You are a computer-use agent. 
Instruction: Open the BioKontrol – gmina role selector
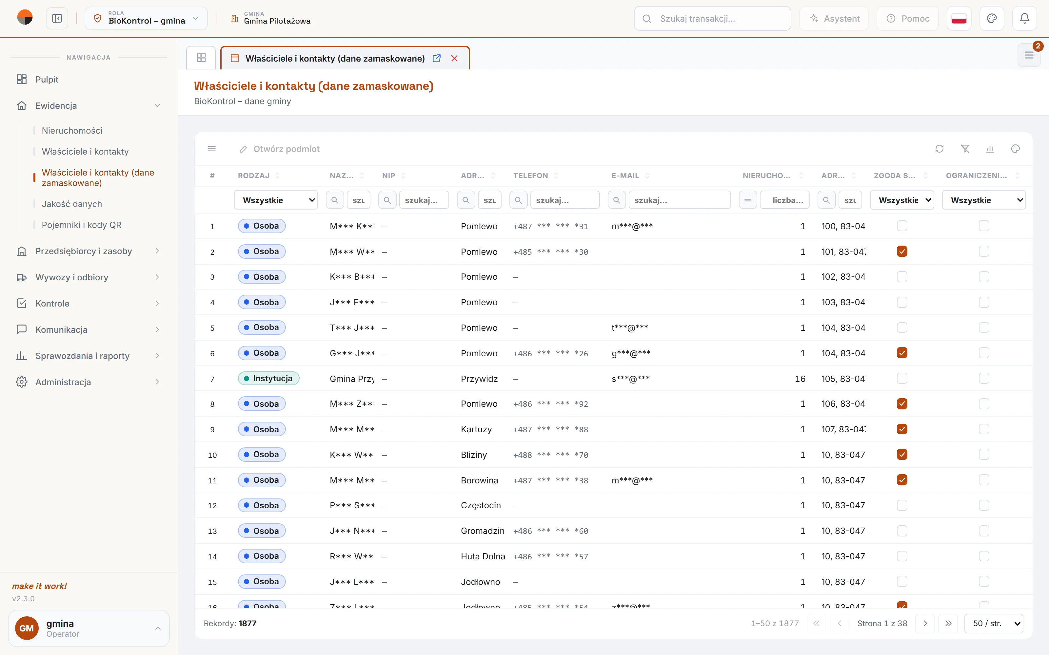click(146, 19)
